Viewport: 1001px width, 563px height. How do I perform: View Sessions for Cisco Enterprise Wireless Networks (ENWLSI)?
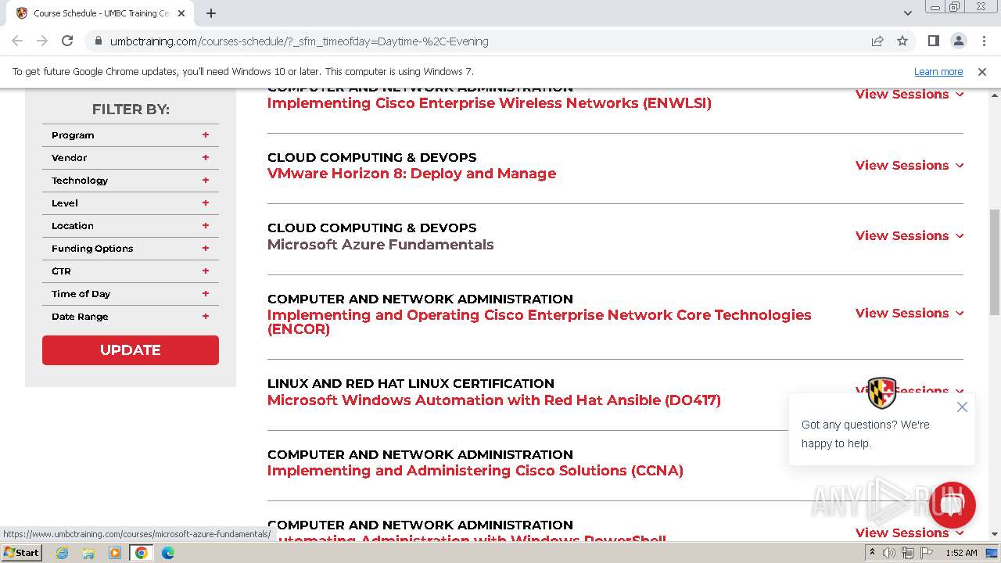[x=910, y=95]
